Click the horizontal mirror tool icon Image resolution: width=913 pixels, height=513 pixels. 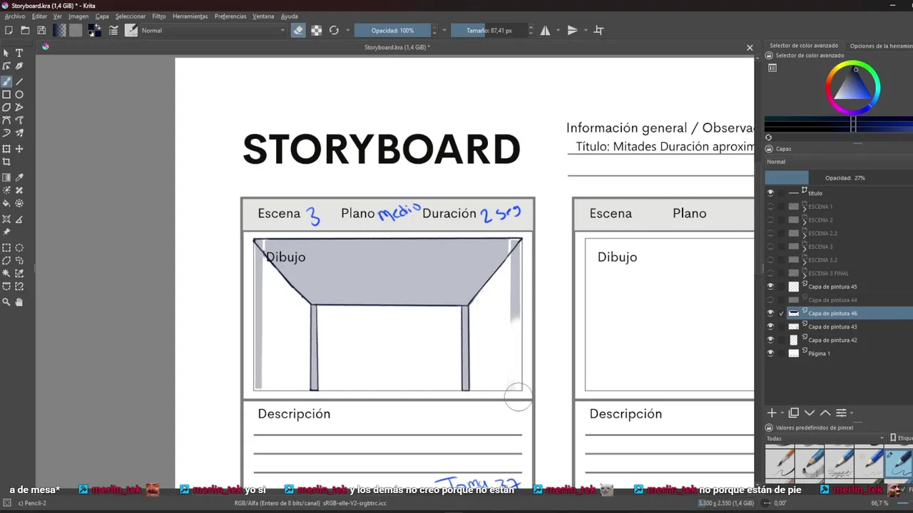[x=546, y=31]
